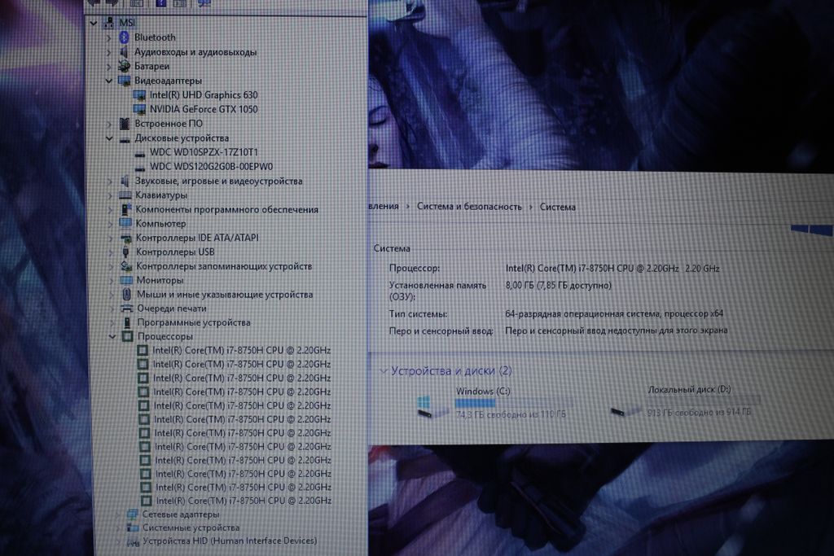Select the Intel UHD Graphics 630 adapter icon
This screenshot has width=834, height=556.
tap(139, 95)
